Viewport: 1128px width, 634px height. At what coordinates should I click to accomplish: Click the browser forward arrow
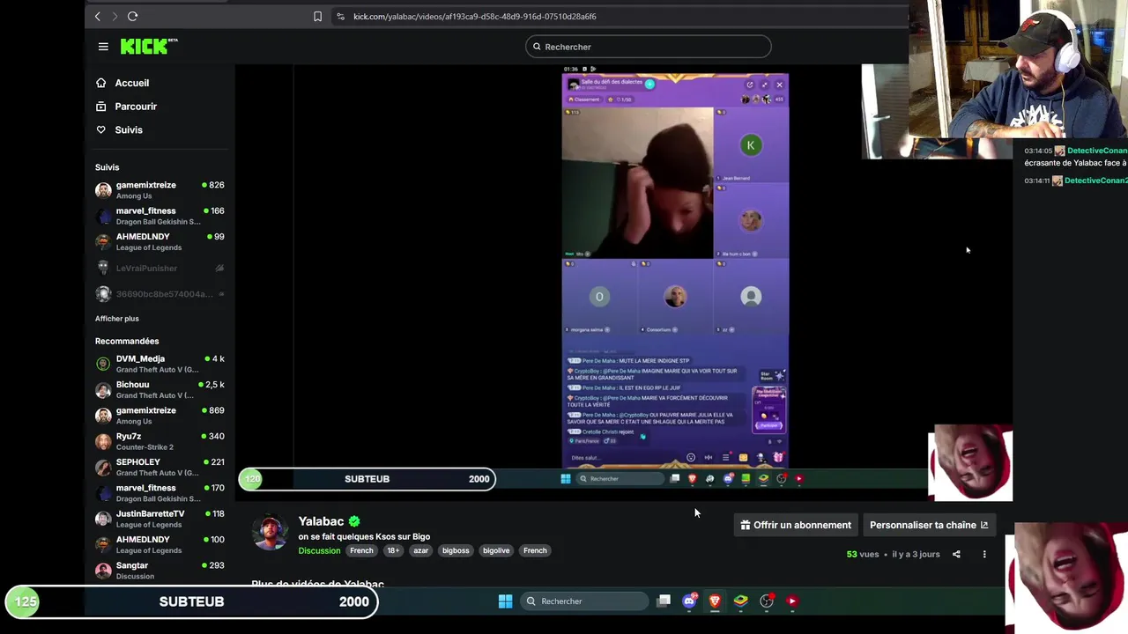tap(115, 16)
